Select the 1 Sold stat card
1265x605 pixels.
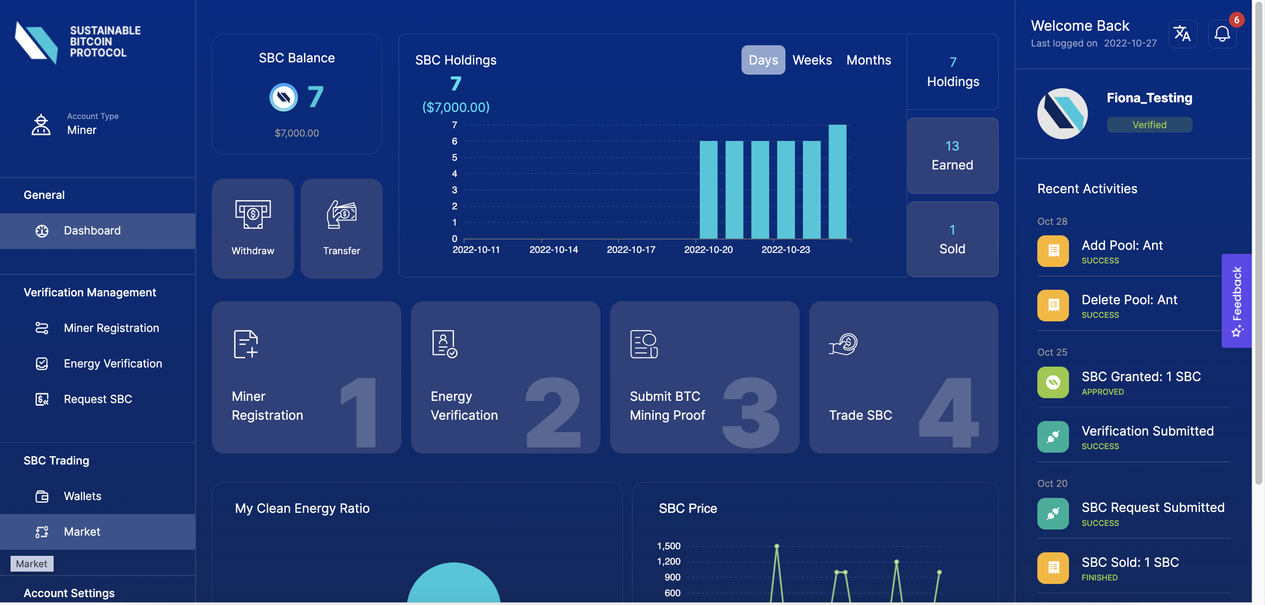pos(952,239)
